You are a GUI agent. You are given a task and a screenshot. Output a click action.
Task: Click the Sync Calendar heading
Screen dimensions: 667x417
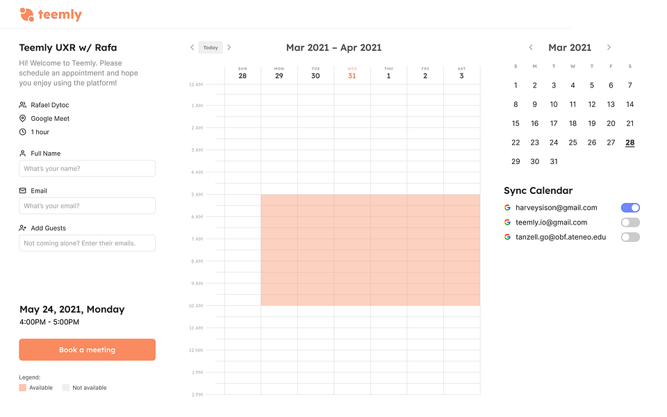tap(538, 190)
